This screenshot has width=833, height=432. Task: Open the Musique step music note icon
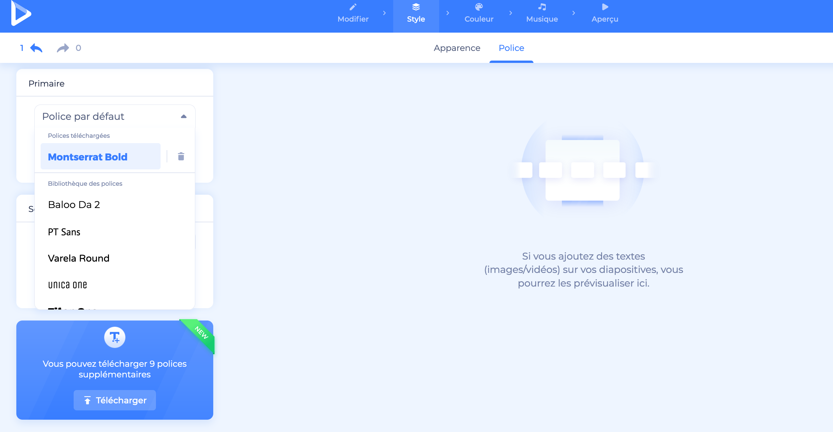(541, 7)
